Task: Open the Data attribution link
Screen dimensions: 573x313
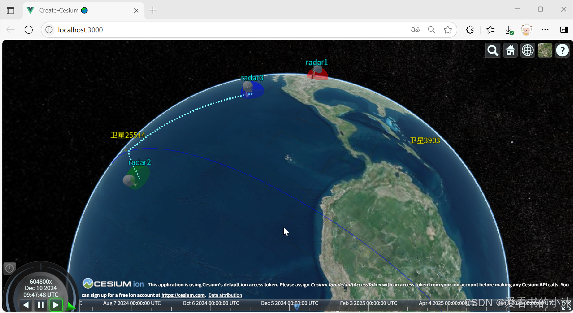Action: [225, 295]
